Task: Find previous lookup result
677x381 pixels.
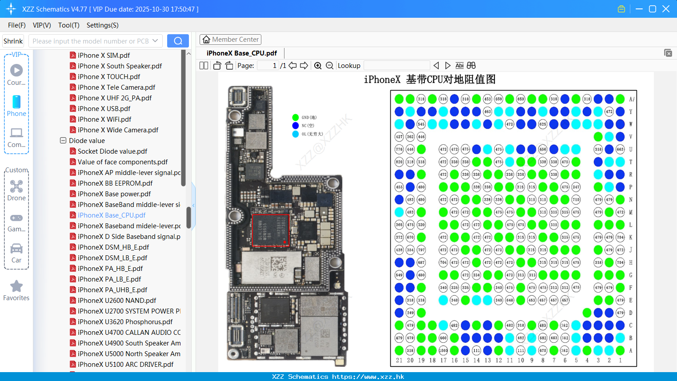Action: tap(436, 65)
